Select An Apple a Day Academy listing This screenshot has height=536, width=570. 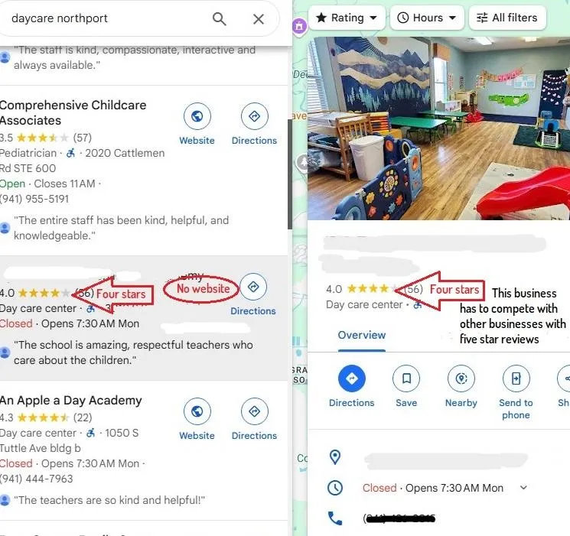(x=71, y=400)
